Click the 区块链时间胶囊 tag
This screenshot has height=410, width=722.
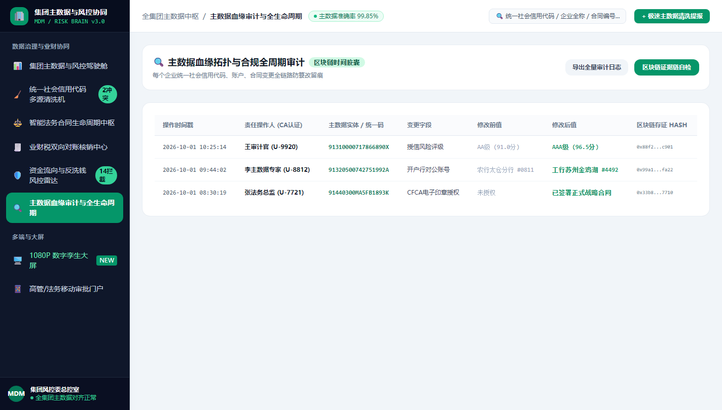tap(337, 62)
